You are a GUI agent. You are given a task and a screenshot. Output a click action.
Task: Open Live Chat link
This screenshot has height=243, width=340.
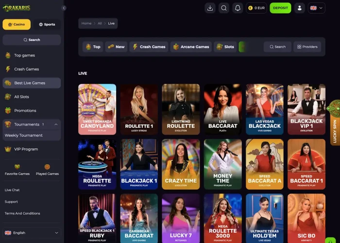pyautogui.click(x=12, y=190)
